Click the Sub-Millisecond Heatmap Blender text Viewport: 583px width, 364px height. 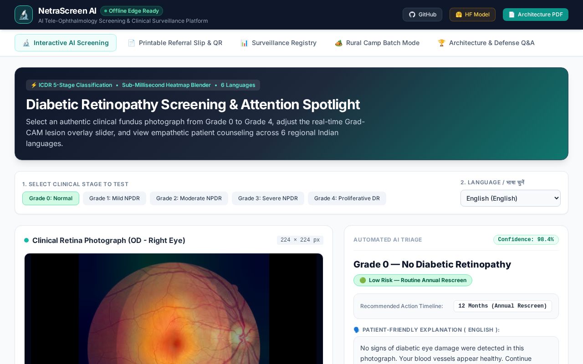pos(166,85)
